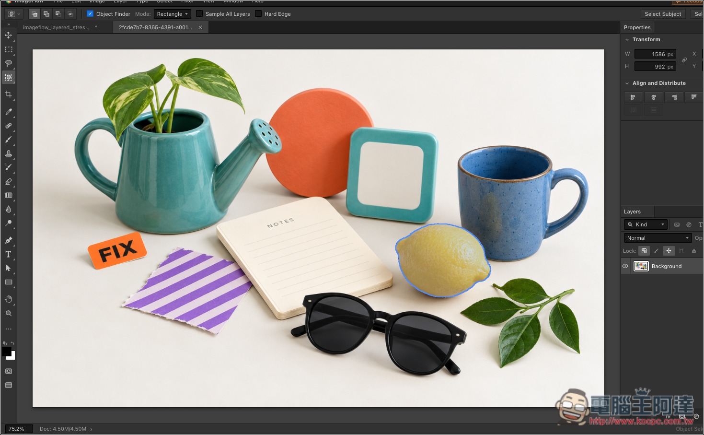The height and width of the screenshot is (435, 704).
Task: Swap foreground and background colors
Action: 13,343
